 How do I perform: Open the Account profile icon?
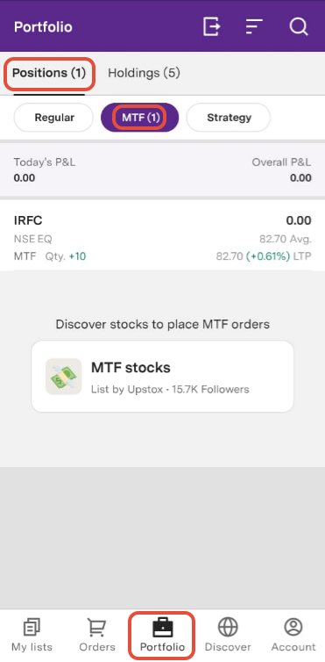click(293, 628)
